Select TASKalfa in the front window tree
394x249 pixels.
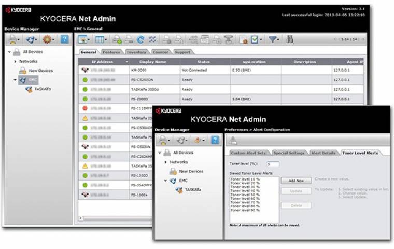[x=193, y=190]
